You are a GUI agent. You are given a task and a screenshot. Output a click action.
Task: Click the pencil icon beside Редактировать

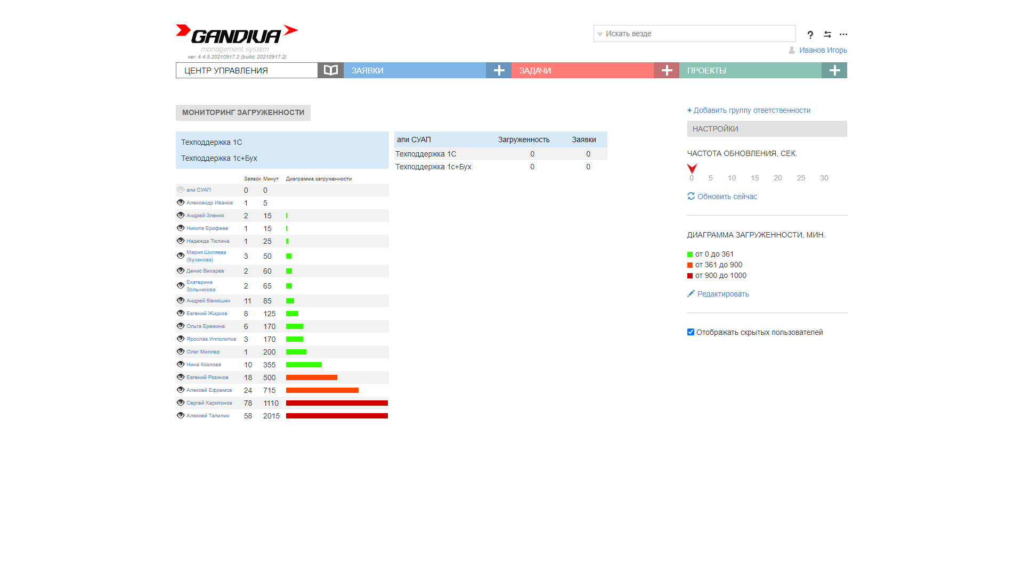coord(691,293)
